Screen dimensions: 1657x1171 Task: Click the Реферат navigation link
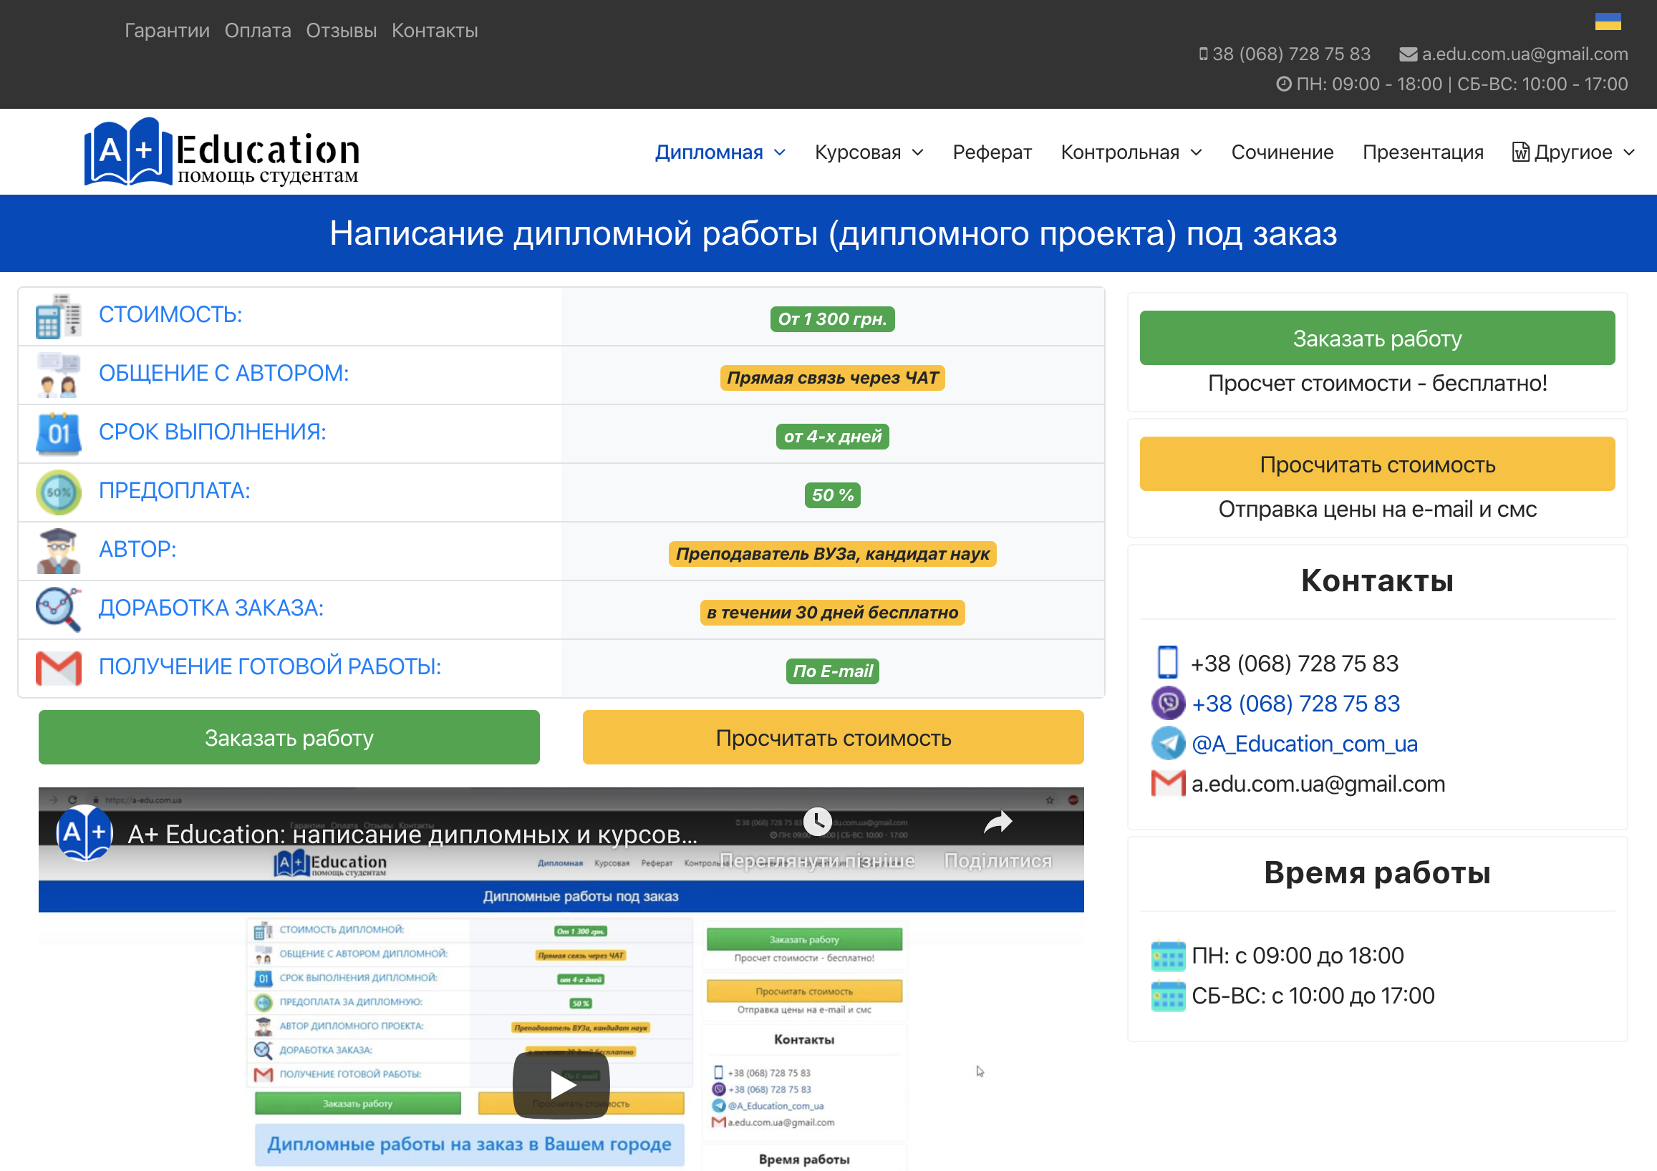(992, 152)
